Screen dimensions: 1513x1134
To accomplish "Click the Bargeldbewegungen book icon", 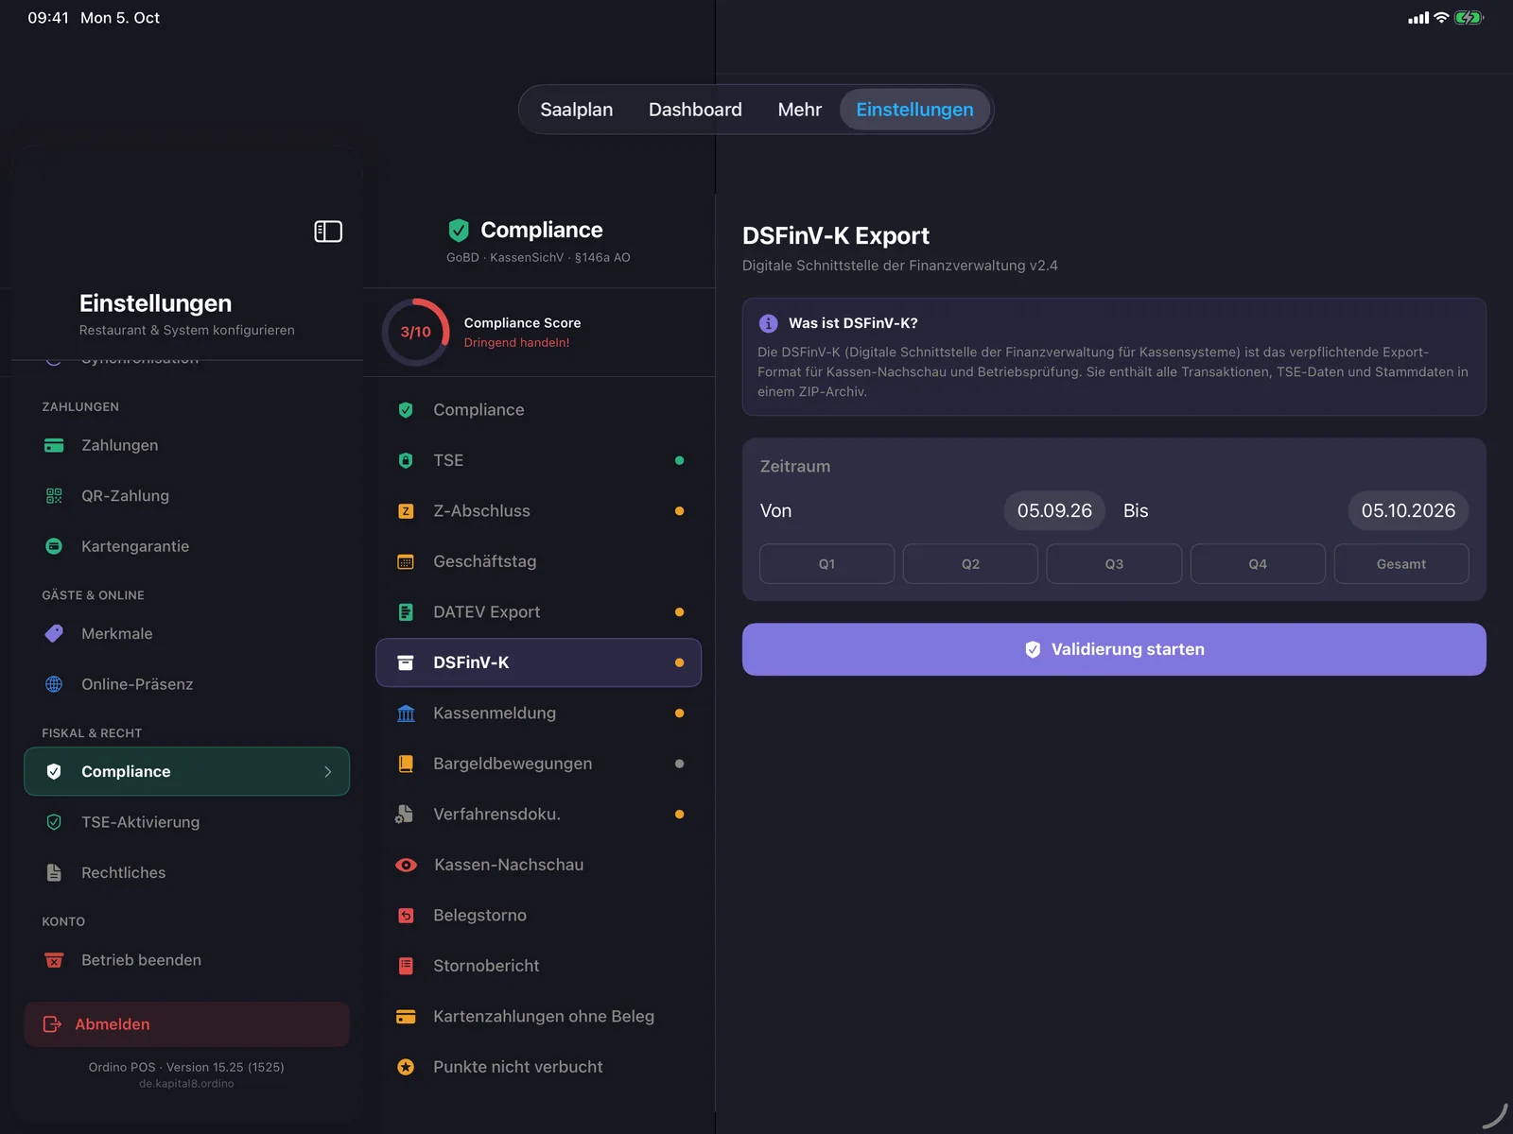I will (406, 764).
